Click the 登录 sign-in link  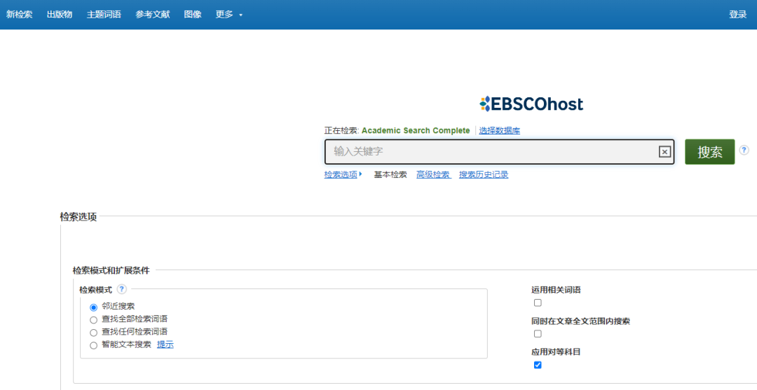(x=737, y=14)
